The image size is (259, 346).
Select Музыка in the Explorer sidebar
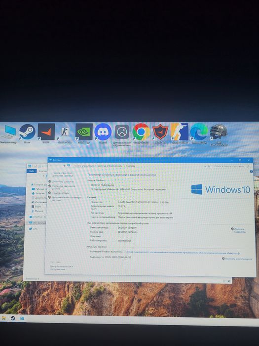click(38, 211)
